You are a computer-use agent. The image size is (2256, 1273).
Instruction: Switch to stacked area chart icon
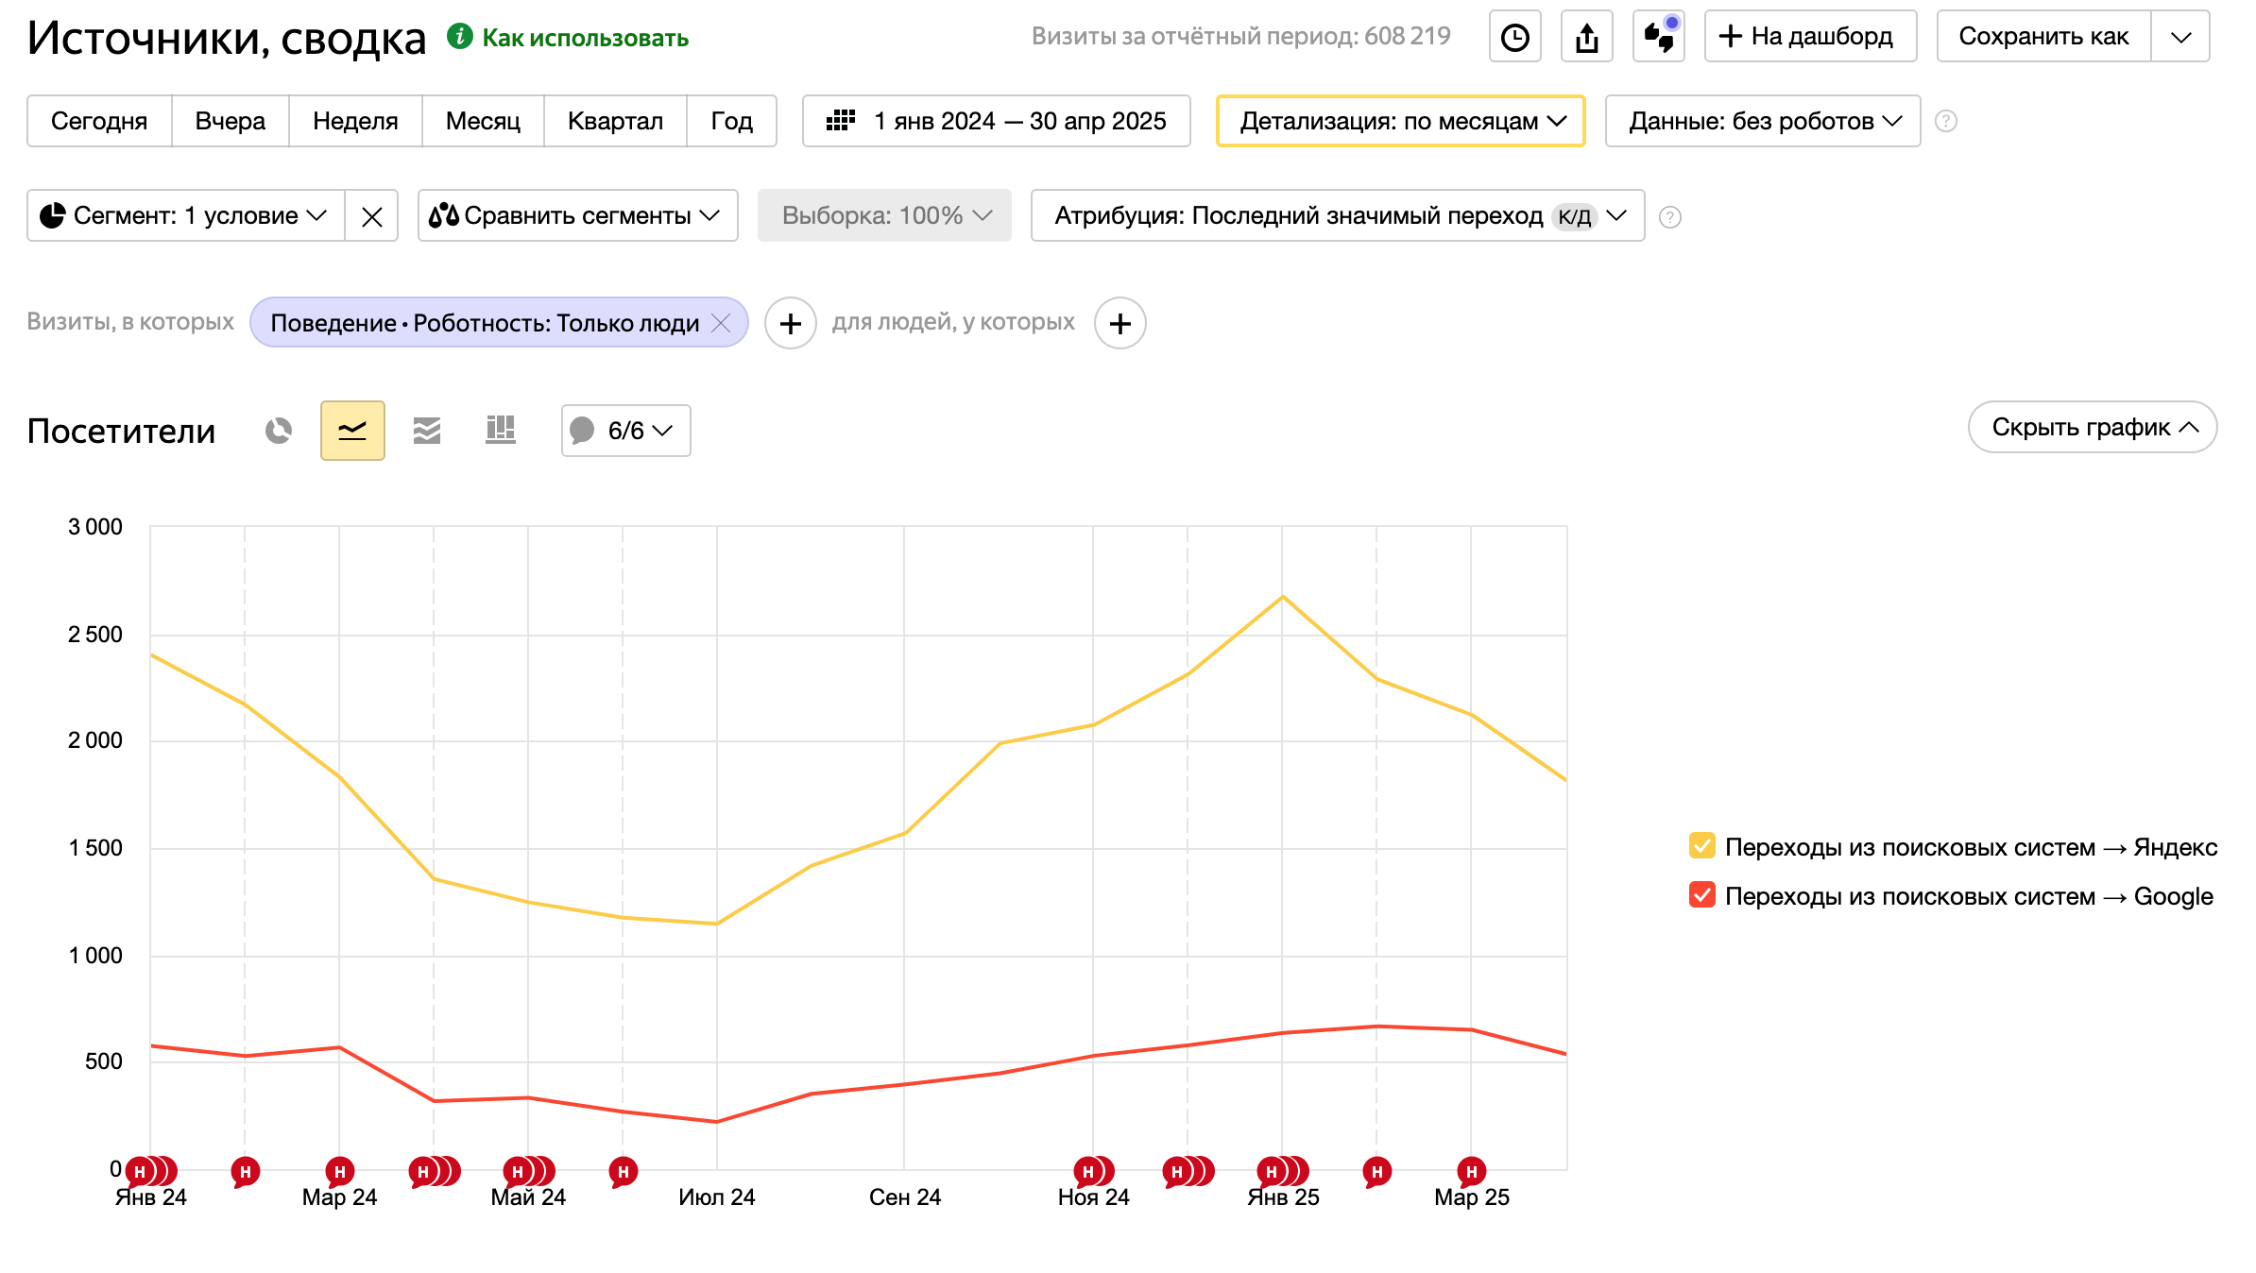click(427, 431)
